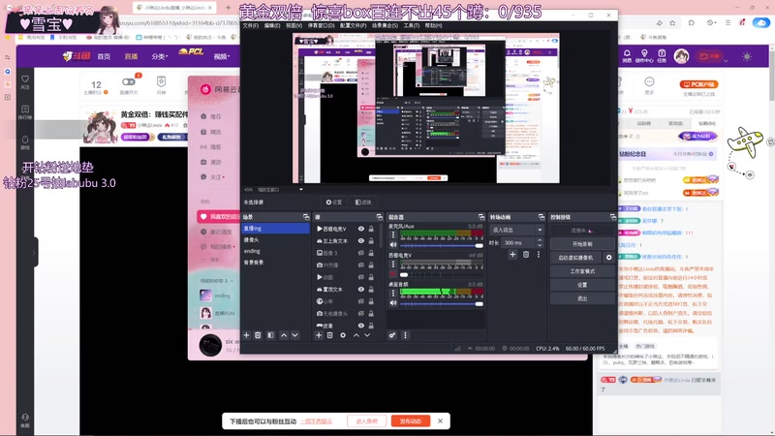
Task: Toggle Douyu day/night theme sun icon
Action: click(x=747, y=57)
